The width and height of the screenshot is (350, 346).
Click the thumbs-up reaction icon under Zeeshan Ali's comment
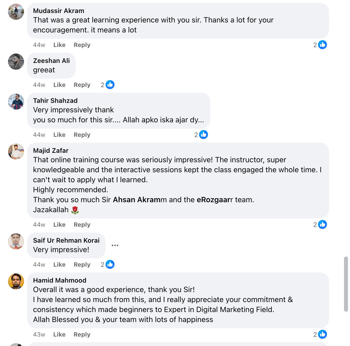tap(110, 85)
